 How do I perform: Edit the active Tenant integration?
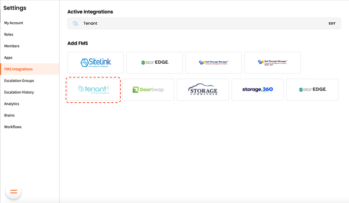[332, 23]
